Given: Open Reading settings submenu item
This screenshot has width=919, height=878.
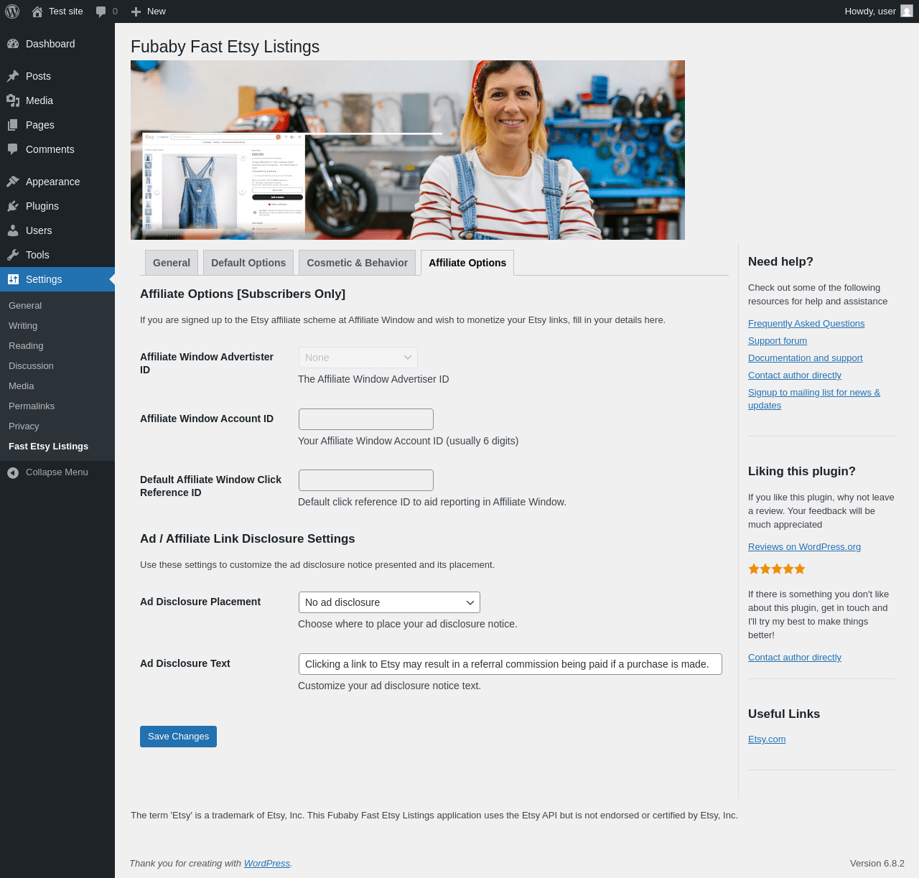Looking at the screenshot, I should [x=26, y=346].
